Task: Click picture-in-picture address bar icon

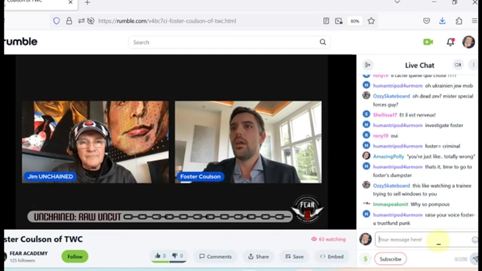Action: (339, 21)
